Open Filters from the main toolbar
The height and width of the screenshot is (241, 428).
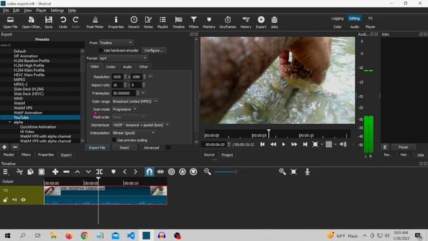point(194,22)
